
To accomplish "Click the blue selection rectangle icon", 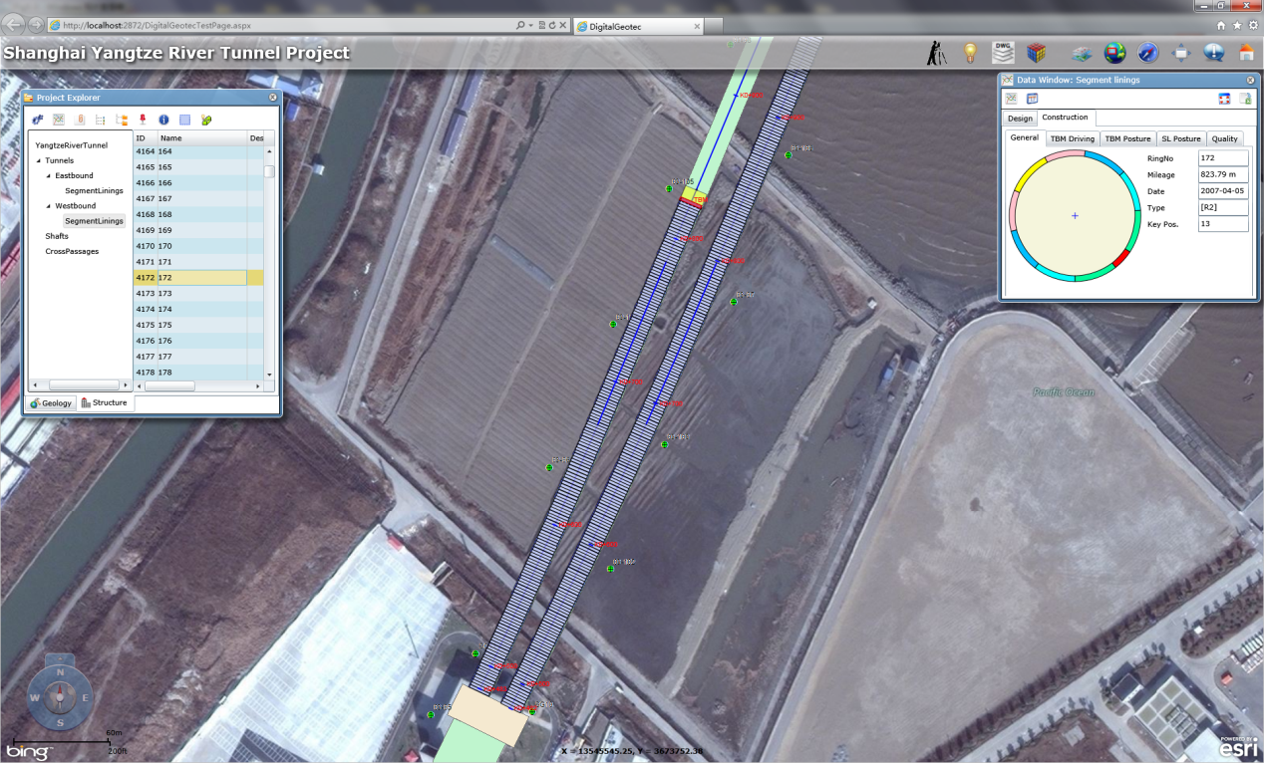I will 184,120.
